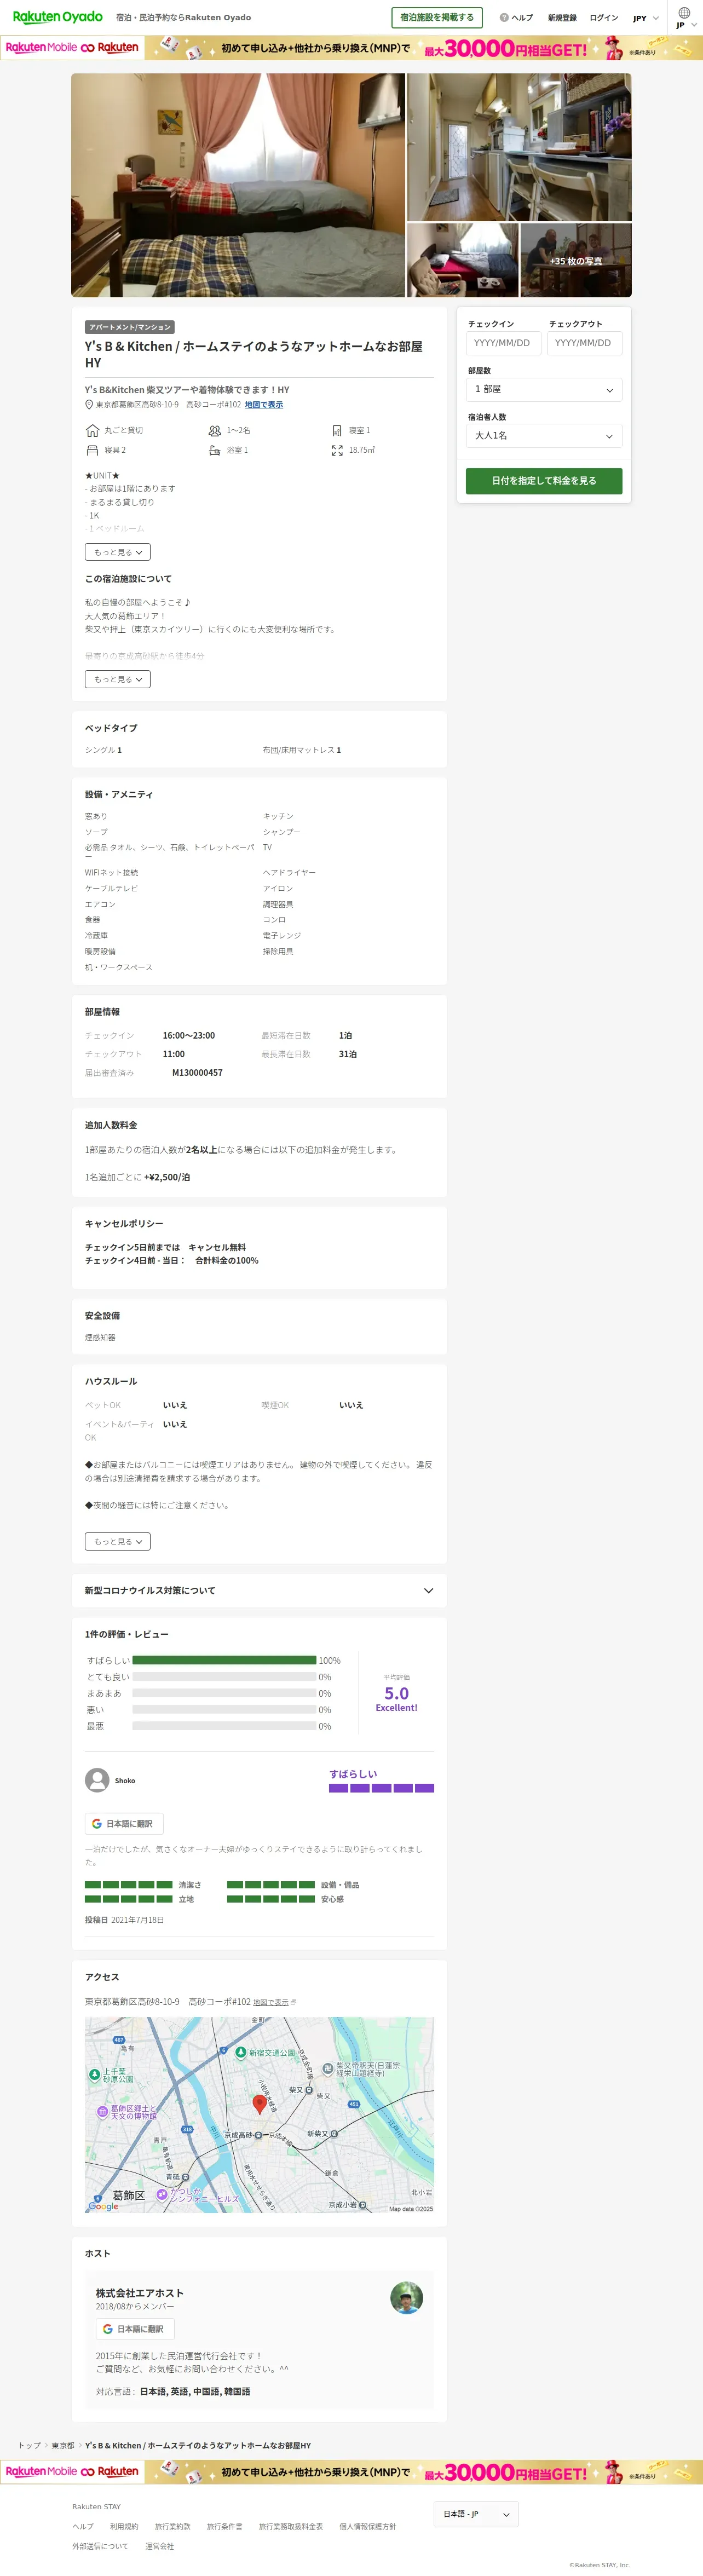
Task: Click footer 旅行業務取扱料金表 link
Action: pyautogui.click(x=291, y=2526)
